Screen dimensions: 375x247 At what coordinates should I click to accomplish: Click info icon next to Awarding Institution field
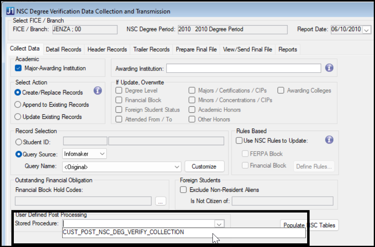coord(329,68)
